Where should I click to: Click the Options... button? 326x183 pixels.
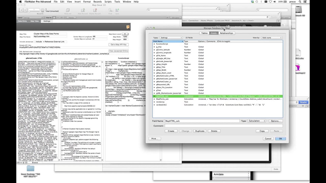tap(276, 121)
